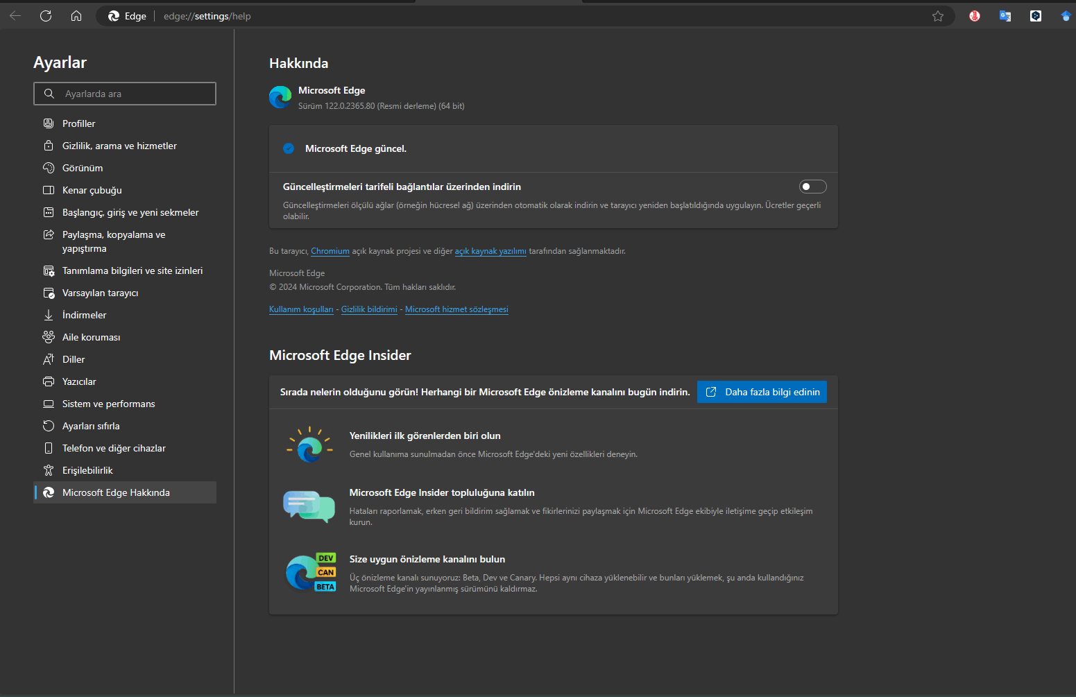Click the Erişilebilirlik accessibility icon

click(x=49, y=470)
